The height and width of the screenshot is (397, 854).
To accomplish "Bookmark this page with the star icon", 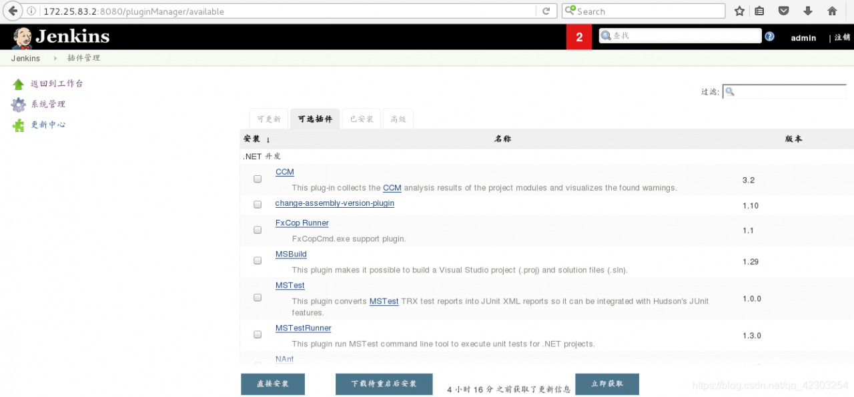I will [739, 11].
